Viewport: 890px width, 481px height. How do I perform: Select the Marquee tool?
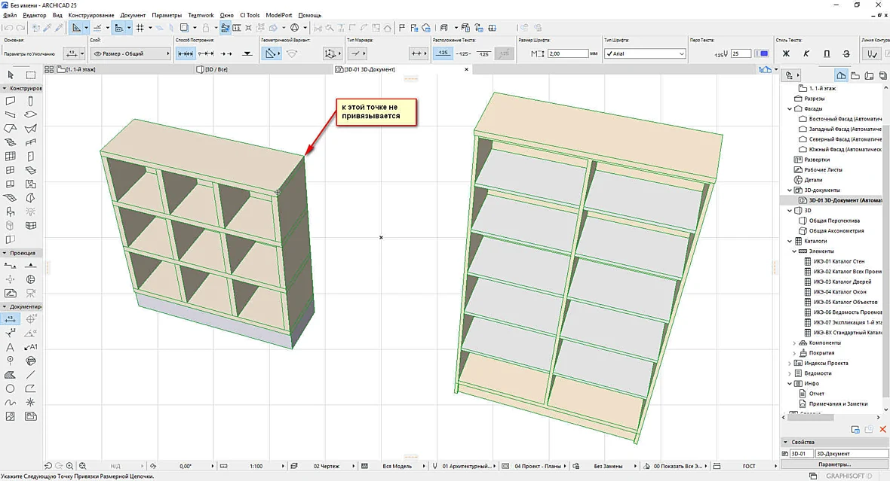[x=31, y=75]
